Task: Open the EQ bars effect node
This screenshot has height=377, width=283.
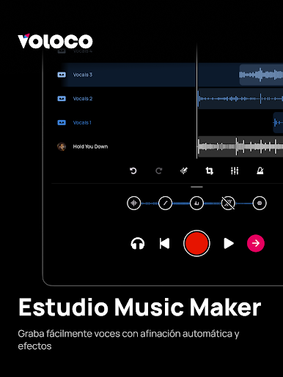Action: pos(196,203)
